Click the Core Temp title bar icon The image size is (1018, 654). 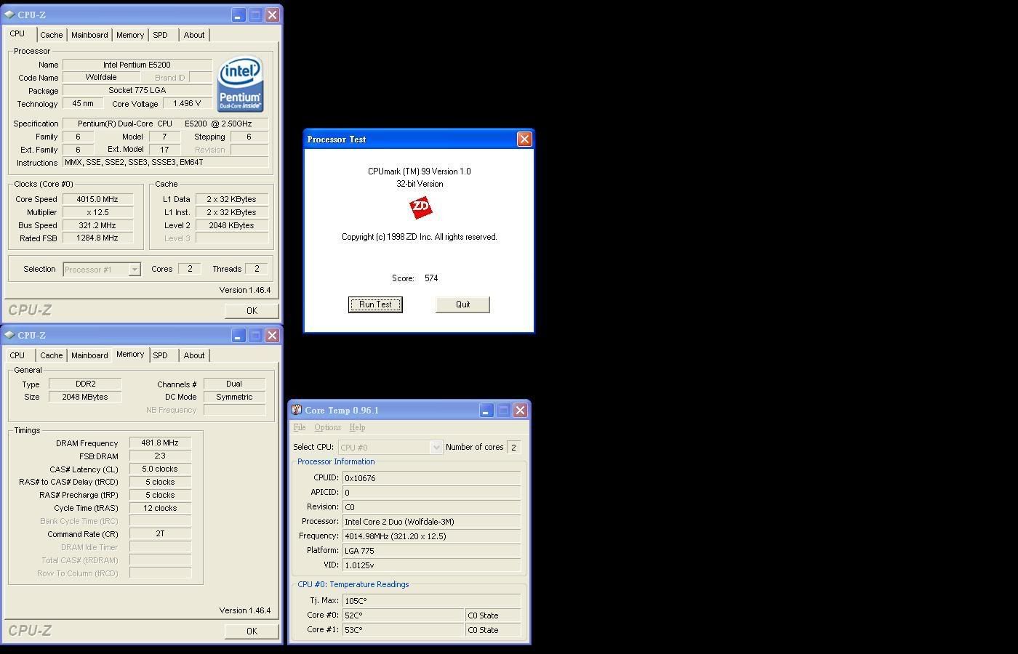(x=297, y=410)
